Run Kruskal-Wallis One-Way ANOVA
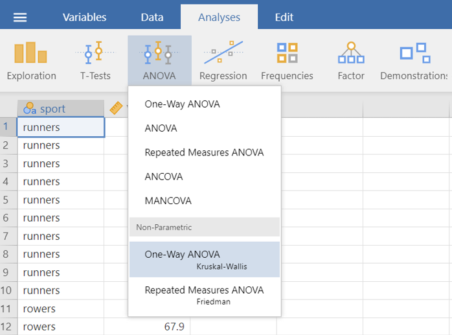This screenshot has height=335, width=452. tap(204, 259)
